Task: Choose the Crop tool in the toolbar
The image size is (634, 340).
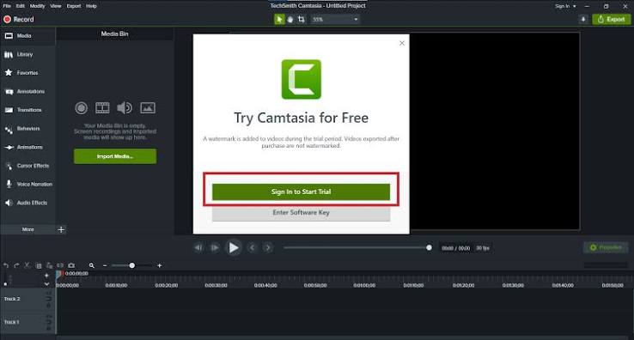Action: coord(302,20)
